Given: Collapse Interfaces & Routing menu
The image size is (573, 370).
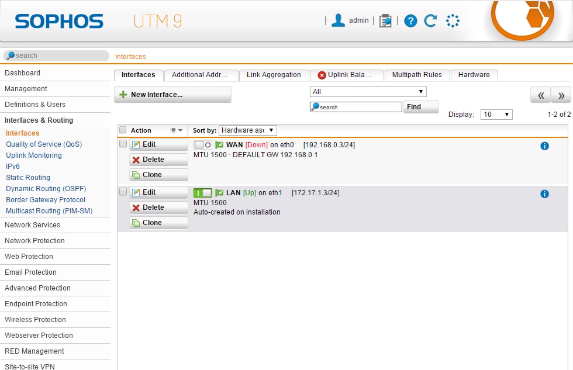Looking at the screenshot, I should (x=55, y=120).
